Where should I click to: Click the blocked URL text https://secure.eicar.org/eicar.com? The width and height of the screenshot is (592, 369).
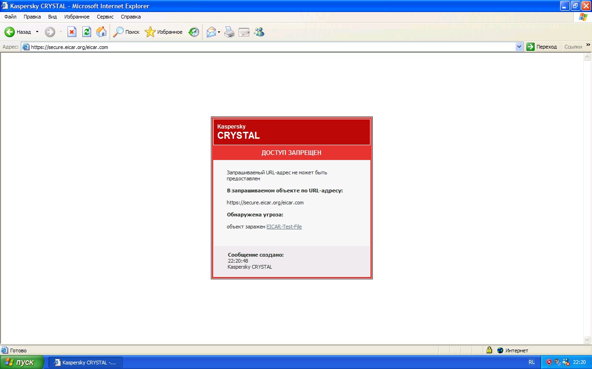265,203
